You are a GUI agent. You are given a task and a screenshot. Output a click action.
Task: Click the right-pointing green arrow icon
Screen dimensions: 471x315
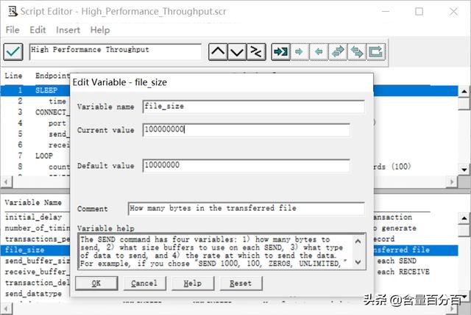point(300,52)
